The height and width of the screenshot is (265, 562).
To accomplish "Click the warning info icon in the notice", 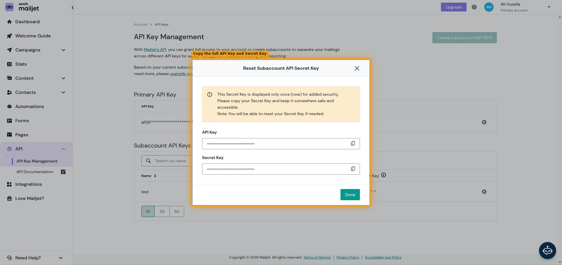I will pyautogui.click(x=210, y=95).
